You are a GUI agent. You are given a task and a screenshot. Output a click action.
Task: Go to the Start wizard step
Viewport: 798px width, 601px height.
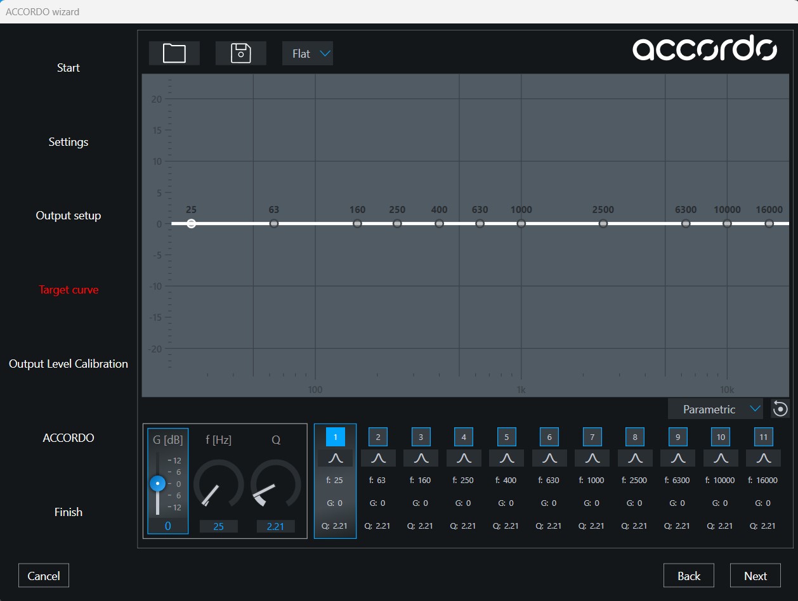(x=69, y=68)
